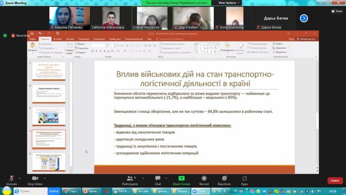Click the Windows Start button
Viewport: 346px width, 195px height.
click(6, 191)
